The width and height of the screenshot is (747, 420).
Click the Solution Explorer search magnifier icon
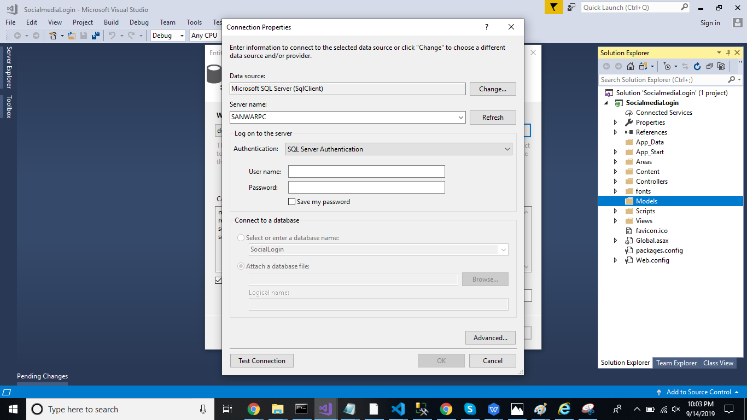[x=732, y=80]
